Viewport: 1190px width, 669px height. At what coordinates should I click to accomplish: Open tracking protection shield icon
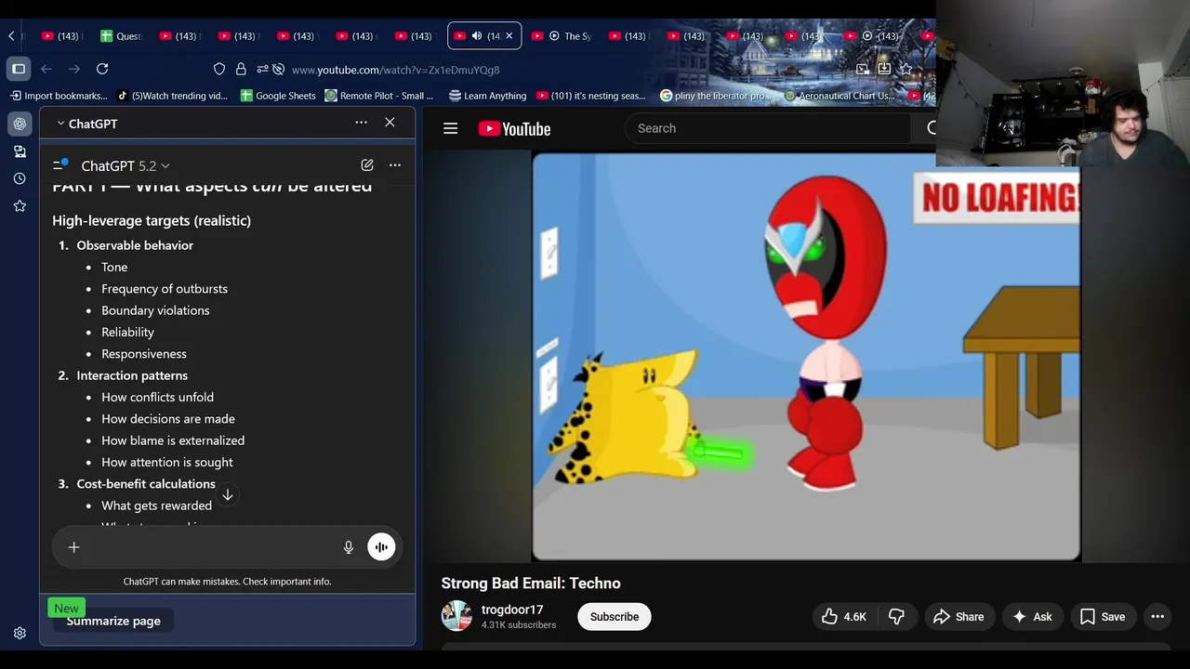(x=219, y=70)
